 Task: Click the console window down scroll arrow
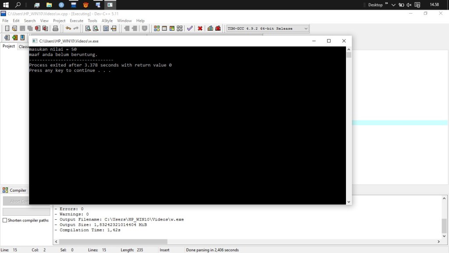349,202
